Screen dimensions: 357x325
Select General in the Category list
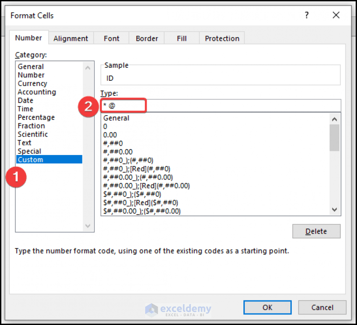point(49,66)
